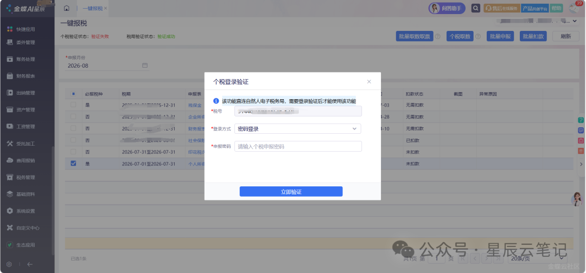This screenshot has height=273, width=586.
Task: Open the search magnifier icon in top bar
Action: (x=475, y=8)
